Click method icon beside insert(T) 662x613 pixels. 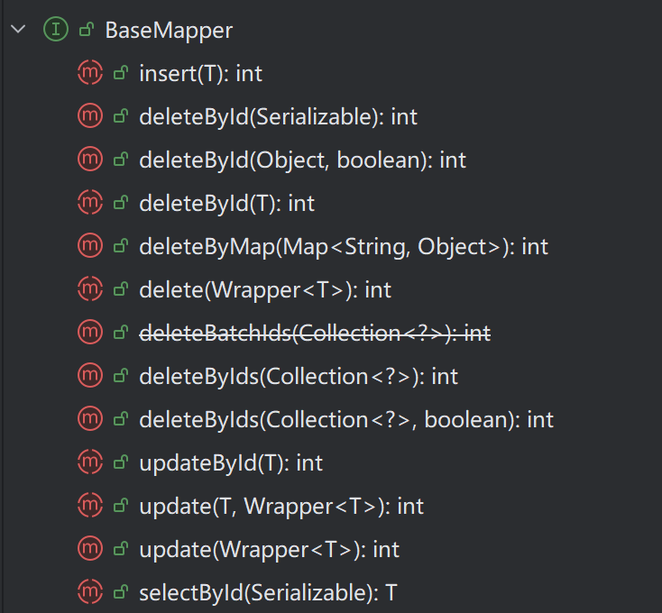(90, 73)
